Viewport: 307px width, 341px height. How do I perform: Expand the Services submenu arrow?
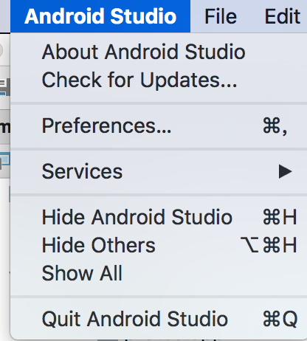pyautogui.click(x=286, y=171)
